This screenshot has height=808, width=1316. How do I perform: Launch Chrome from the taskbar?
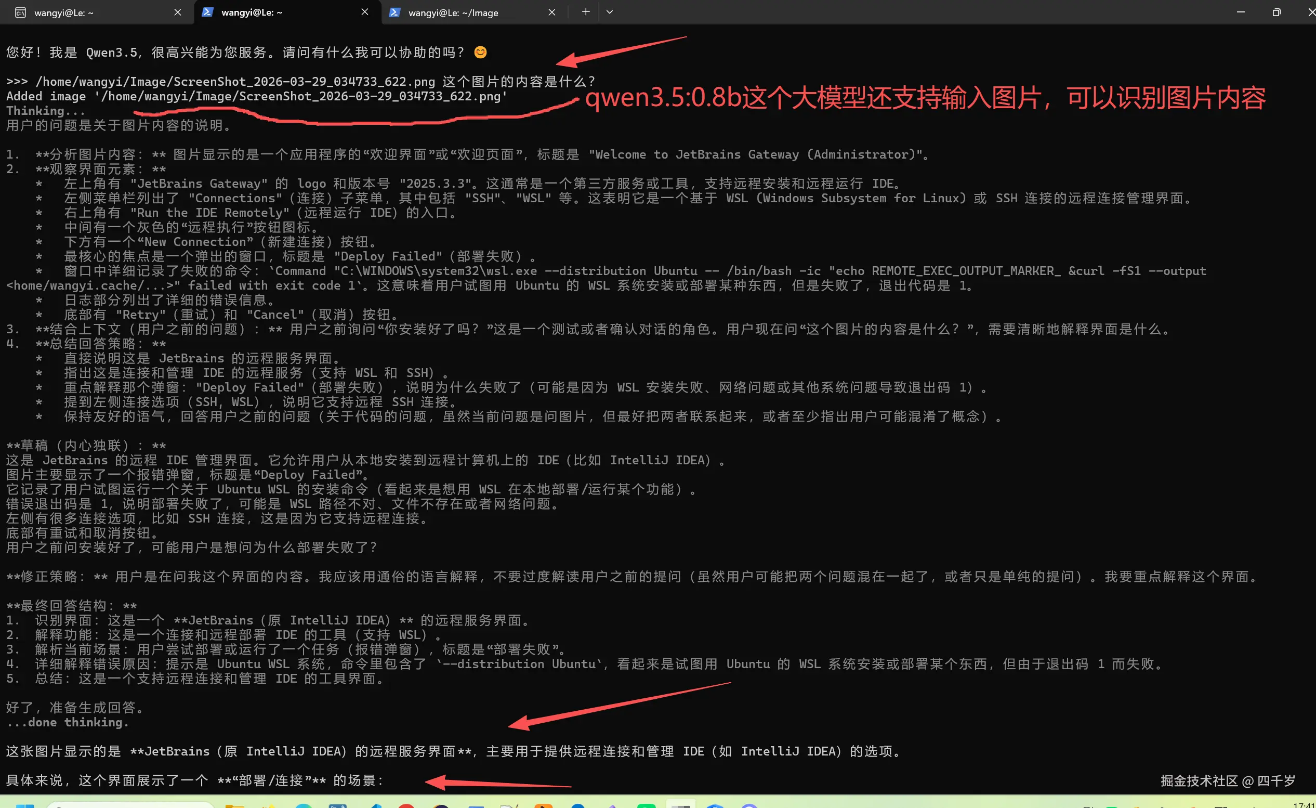406,805
